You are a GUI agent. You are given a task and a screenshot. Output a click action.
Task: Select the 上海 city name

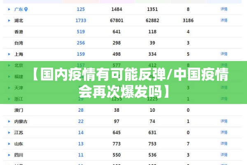click(19, 54)
